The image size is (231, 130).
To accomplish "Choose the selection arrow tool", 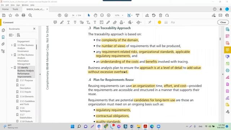I will pyautogui.click(x=89, y=15).
